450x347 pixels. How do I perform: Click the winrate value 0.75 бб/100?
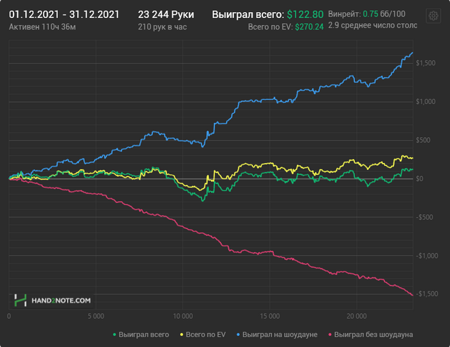click(x=384, y=13)
